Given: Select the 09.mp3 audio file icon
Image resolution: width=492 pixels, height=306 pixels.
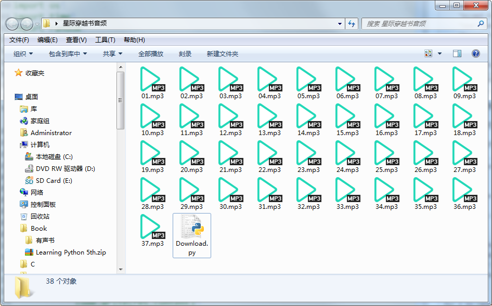Looking at the screenshot, I should point(464,79).
